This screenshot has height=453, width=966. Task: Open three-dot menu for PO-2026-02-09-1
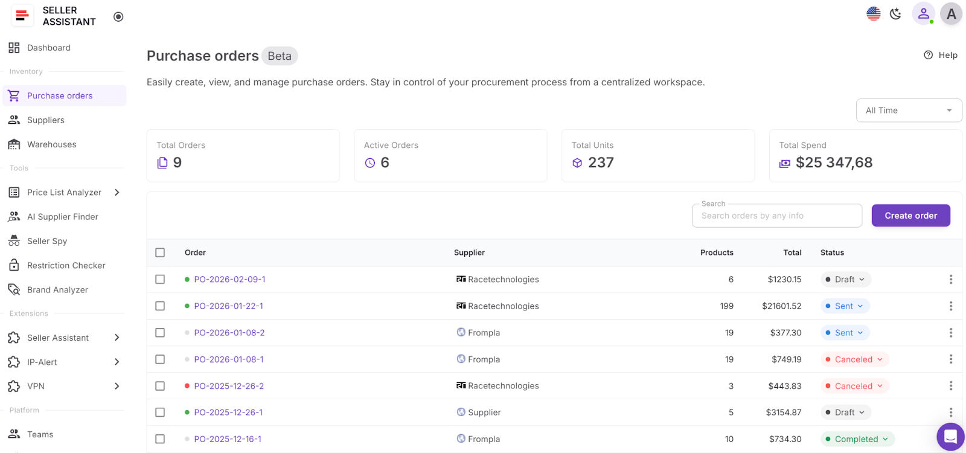950,280
